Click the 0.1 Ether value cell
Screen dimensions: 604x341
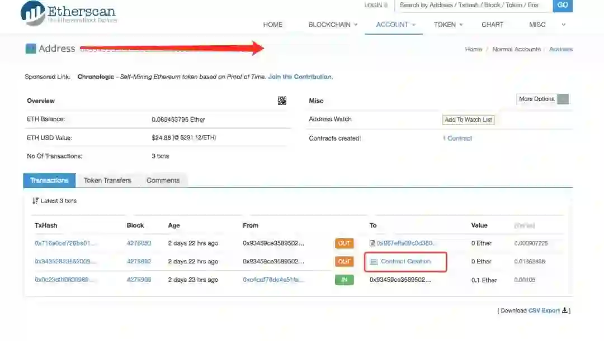[x=484, y=280]
